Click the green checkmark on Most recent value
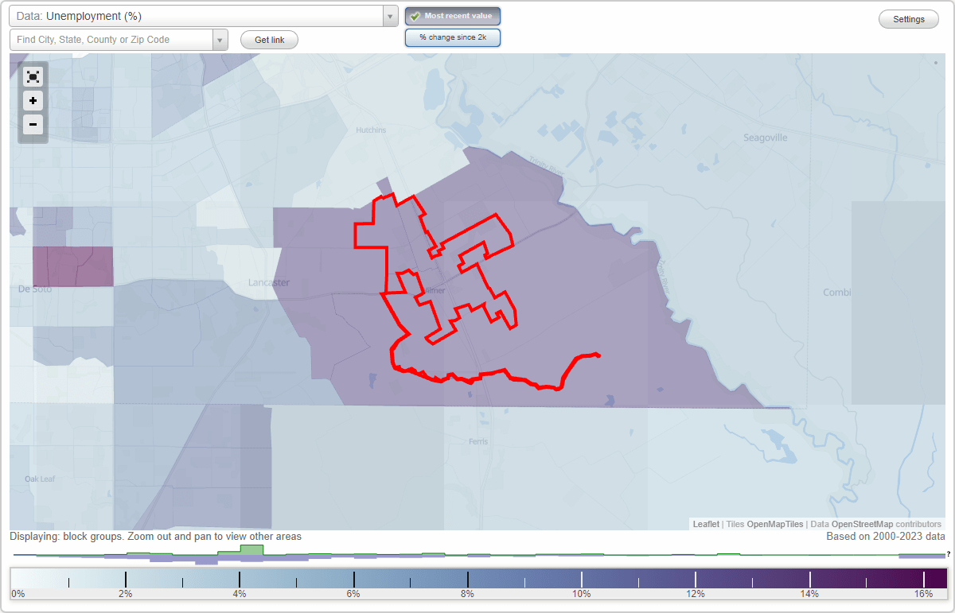 (x=415, y=16)
